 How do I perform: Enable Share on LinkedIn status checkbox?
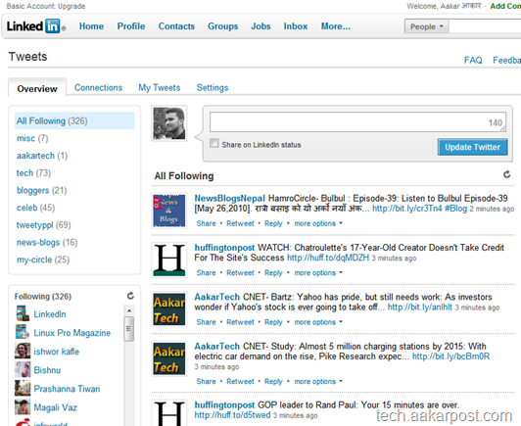pyautogui.click(x=213, y=143)
